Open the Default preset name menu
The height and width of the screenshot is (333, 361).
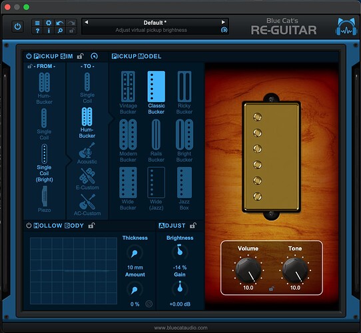click(x=155, y=23)
